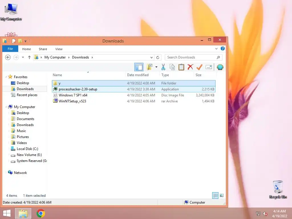Click File Explorer on the taskbar
Image resolution: width=292 pixels, height=219 pixels.
click(23, 213)
